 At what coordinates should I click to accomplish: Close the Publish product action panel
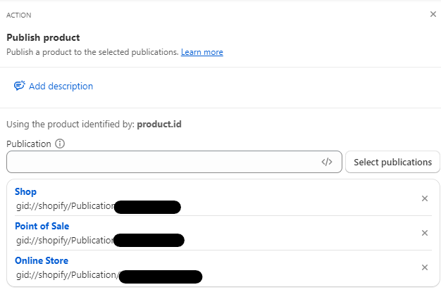[x=433, y=14]
